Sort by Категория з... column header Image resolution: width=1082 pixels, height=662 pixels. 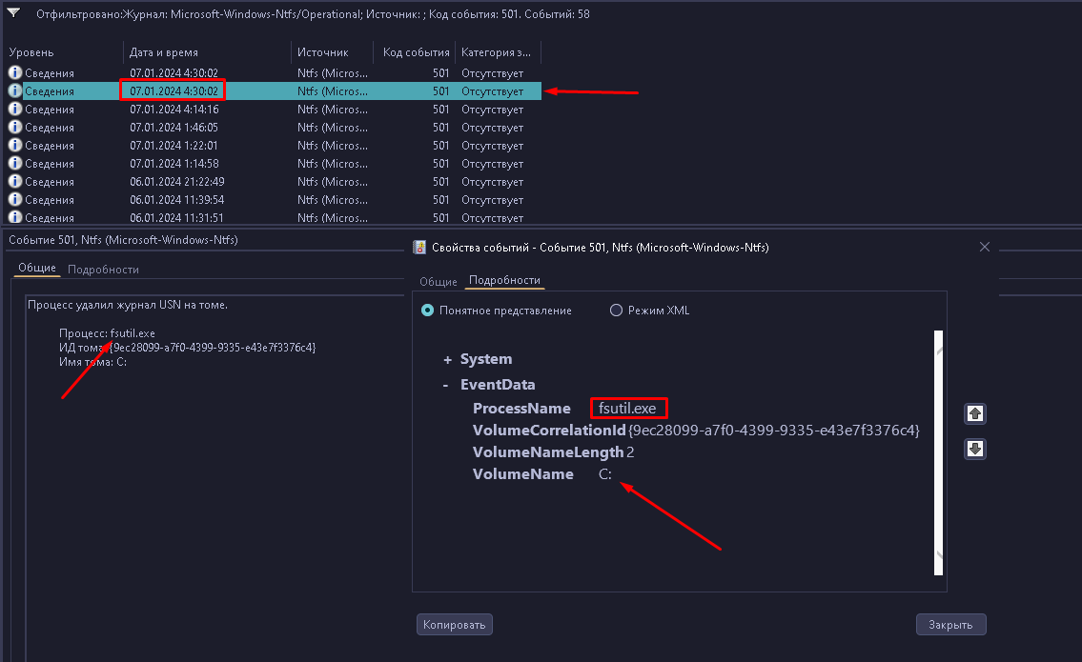(499, 52)
